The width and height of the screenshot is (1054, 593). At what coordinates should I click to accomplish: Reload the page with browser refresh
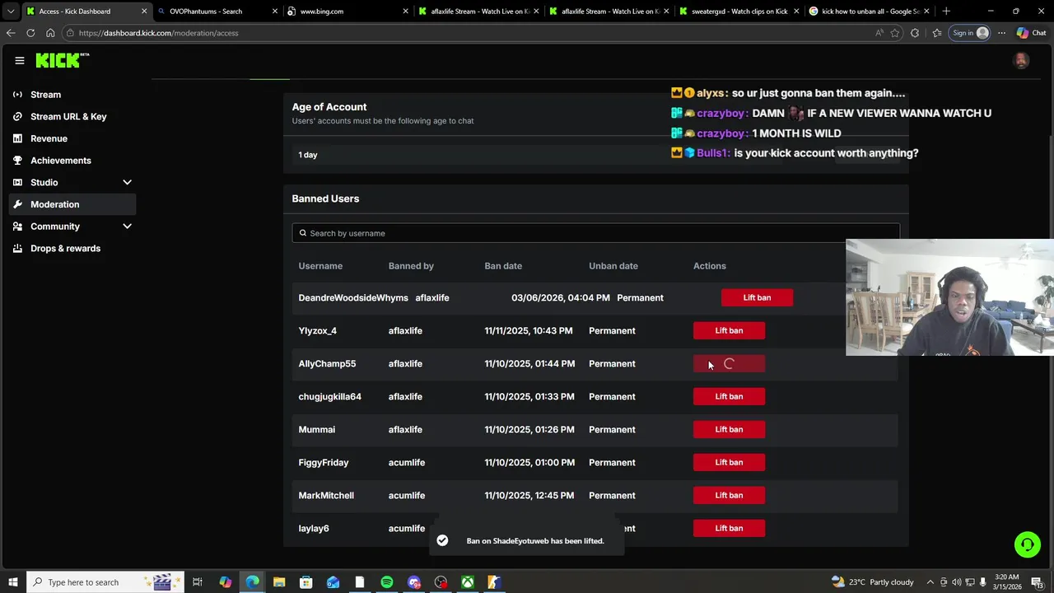click(30, 33)
